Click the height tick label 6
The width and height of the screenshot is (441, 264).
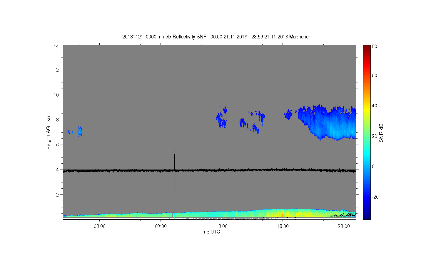click(57, 145)
